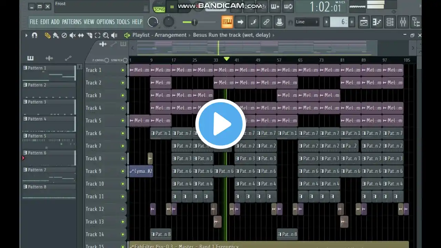
Task: Enable the STRETCH option
Action: 125,60
